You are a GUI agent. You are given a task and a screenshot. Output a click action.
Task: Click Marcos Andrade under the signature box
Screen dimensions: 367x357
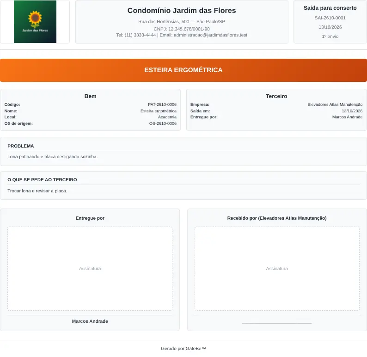point(90,321)
